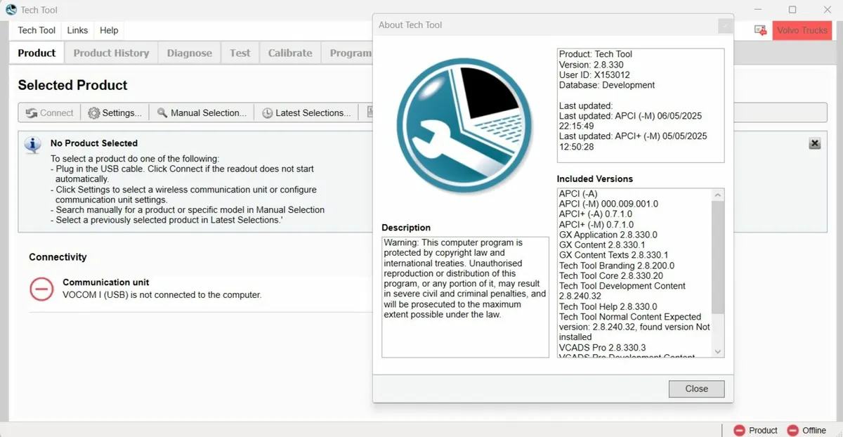843x437 pixels.
Task: Open the Tech Tool menu
Action: 37,30
